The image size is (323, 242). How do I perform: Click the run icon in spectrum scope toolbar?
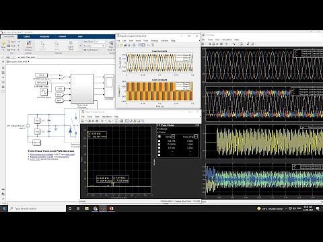(x=89, y=121)
